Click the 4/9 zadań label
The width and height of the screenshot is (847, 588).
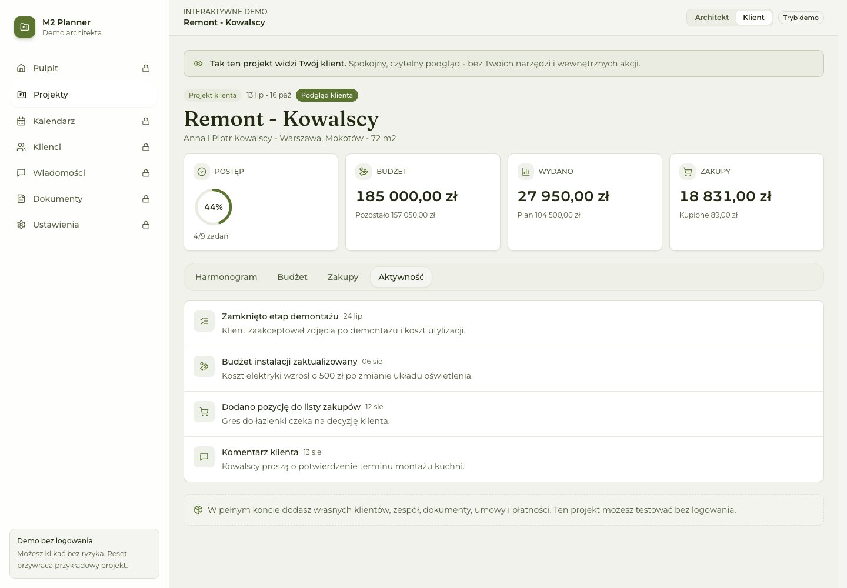(x=211, y=236)
